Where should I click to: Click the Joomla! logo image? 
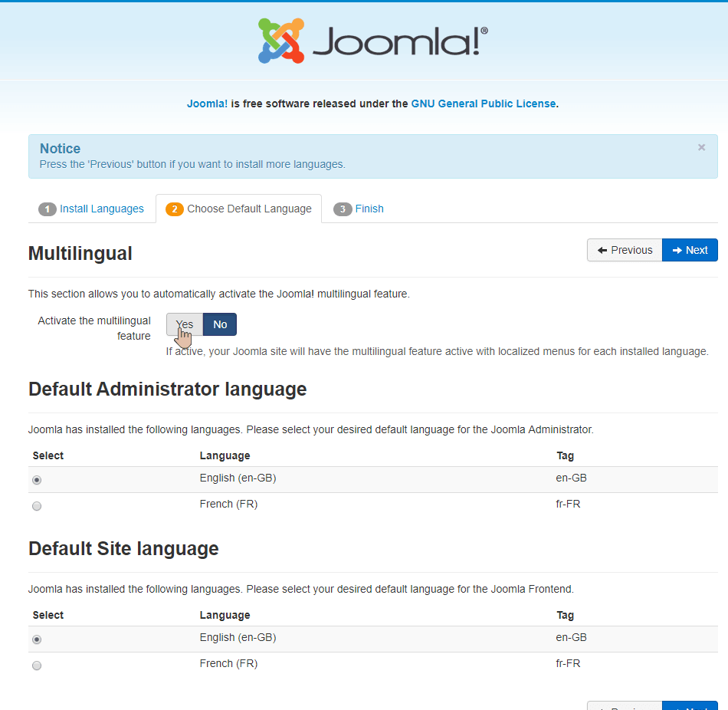[x=373, y=41]
